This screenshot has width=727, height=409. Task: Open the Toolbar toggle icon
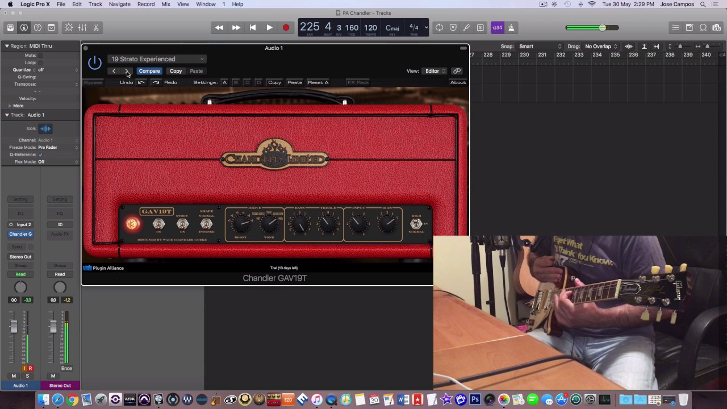(x=51, y=27)
